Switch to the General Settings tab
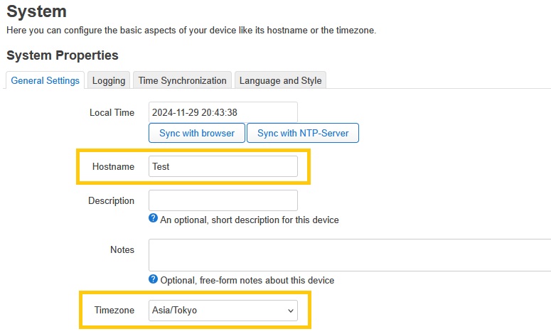 click(46, 80)
